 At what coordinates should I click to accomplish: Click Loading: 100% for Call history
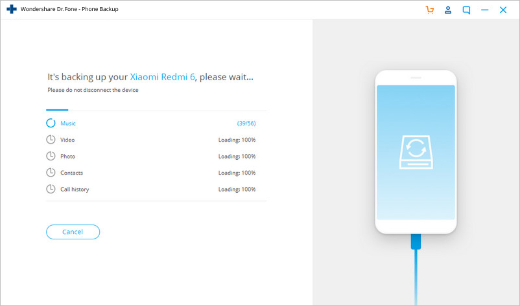[237, 190]
